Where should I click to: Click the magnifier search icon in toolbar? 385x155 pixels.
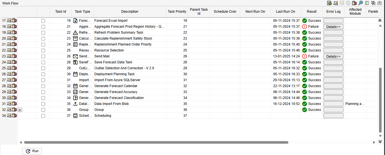[x=360, y=3]
